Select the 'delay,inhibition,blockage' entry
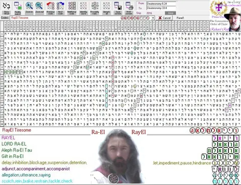The width and height of the screenshot is (241, 185). pyautogui.click(x=44, y=162)
